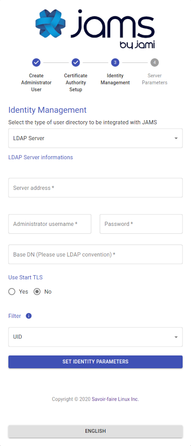The height and width of the screenshot is (446, 191).
Task: Click the Set Identity Parameters button
Action: coord(96,362)
